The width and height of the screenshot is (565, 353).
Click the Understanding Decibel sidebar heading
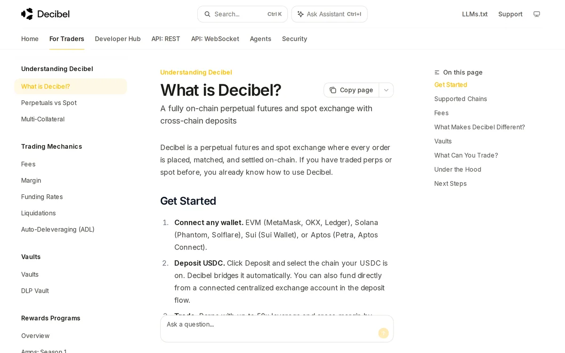point(57,69)
